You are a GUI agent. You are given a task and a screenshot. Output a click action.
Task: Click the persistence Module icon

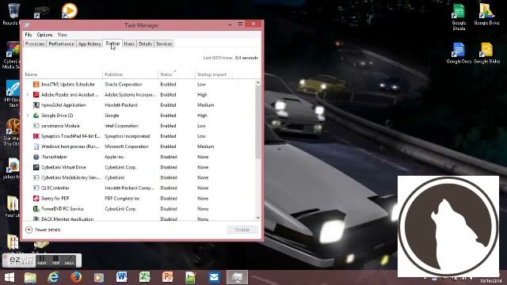36,126
